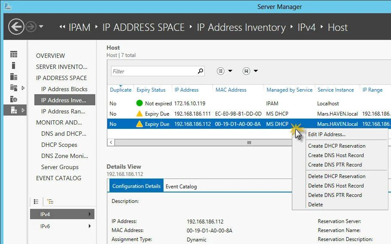Choose Delete DNS PTR Record
The height and width of the screenshot is (244, 391).
(x=335, y=195)
